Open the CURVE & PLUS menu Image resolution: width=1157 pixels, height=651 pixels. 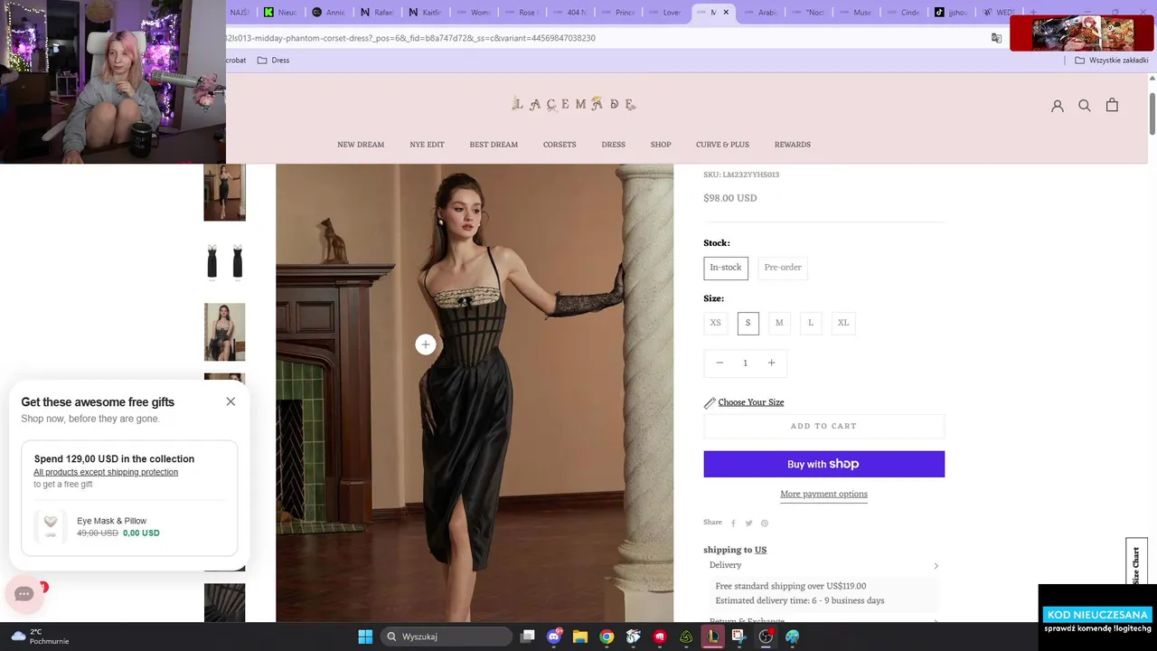(722, 145)
